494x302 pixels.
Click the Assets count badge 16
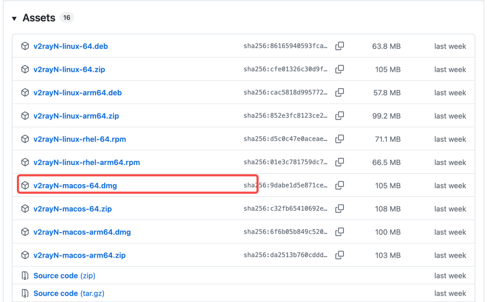click(67, 18)
